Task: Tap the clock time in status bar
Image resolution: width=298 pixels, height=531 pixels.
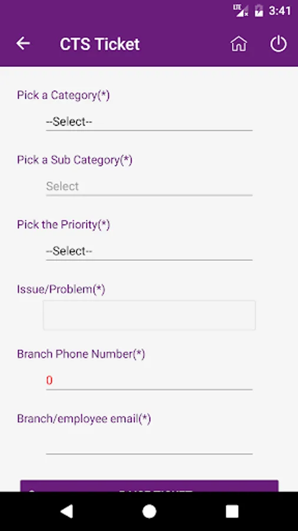Action: 280,11
